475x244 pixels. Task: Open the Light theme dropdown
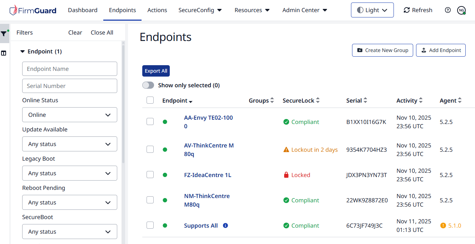coord(372,10)
